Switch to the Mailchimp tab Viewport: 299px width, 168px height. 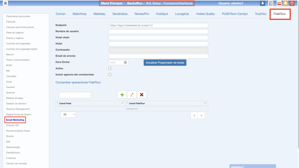[79, 14]
